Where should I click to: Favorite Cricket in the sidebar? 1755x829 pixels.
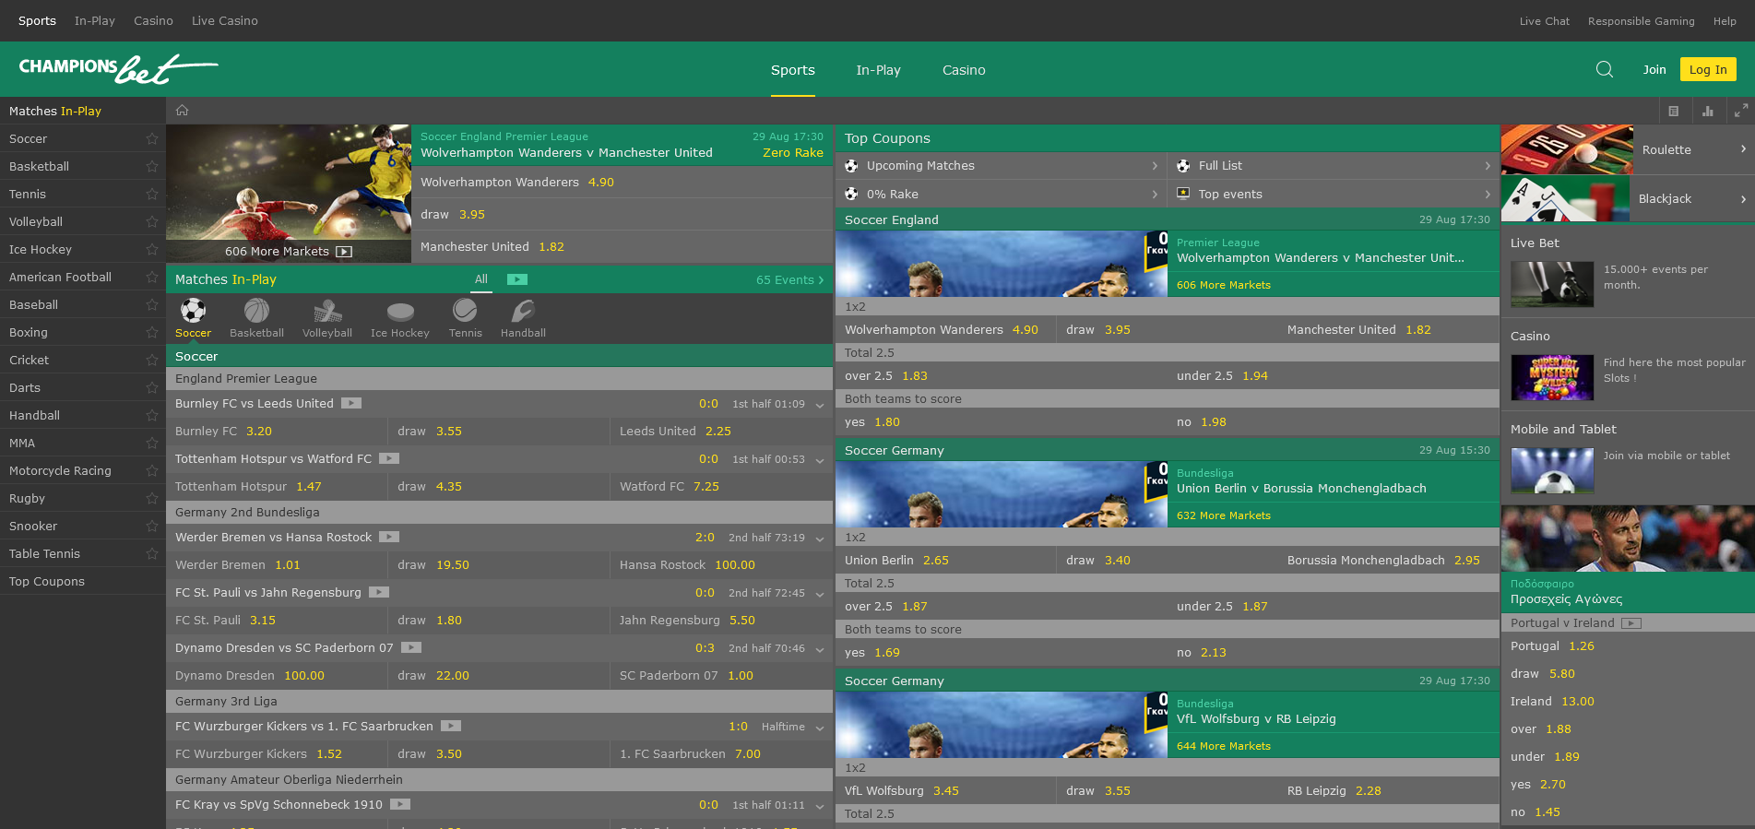point(152,360)
